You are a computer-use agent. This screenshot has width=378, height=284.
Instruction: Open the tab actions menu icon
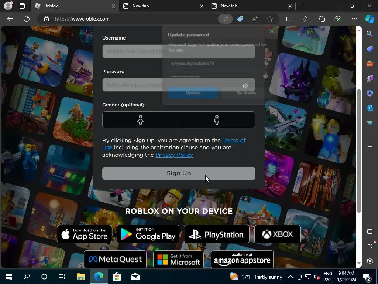[x=22, y=6]
